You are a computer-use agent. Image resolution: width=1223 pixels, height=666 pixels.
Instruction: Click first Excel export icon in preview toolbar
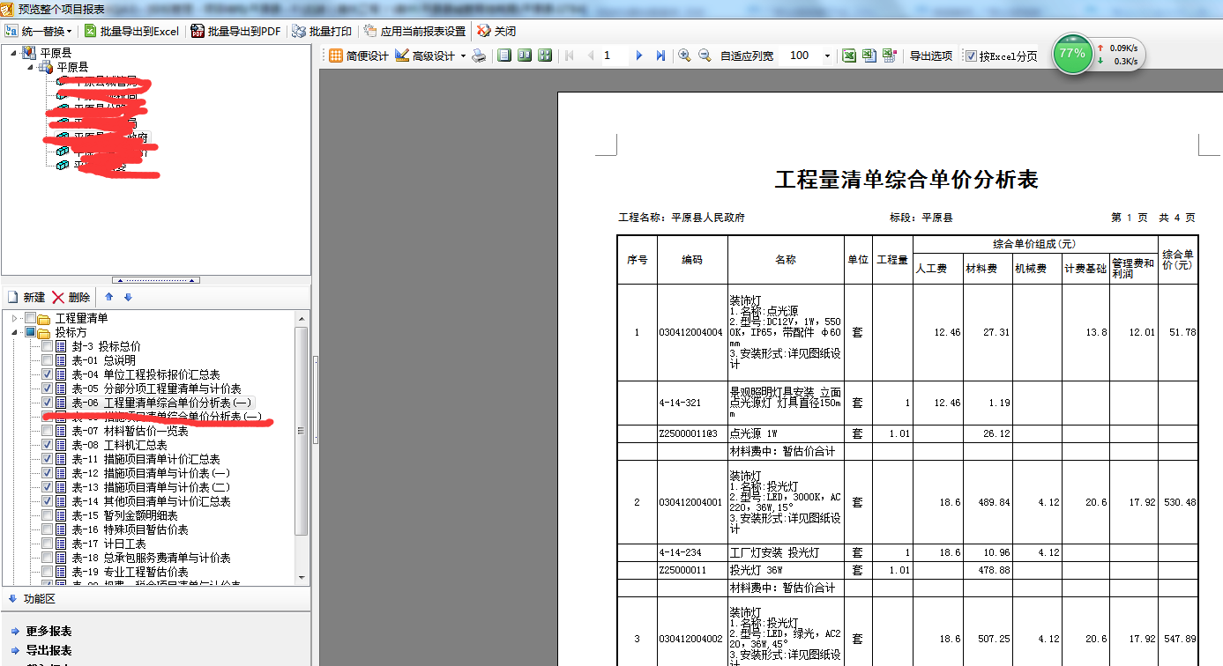coord(849,55)
